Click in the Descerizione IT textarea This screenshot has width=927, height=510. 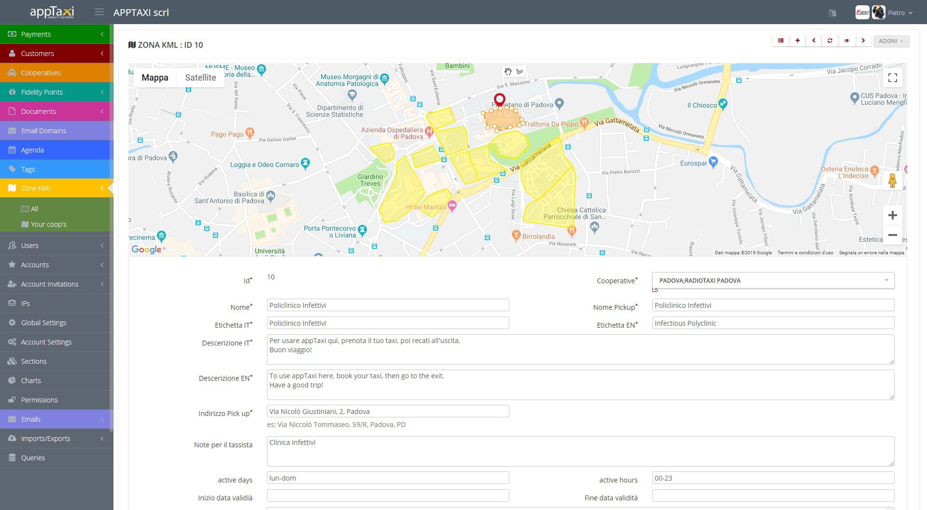580,349
